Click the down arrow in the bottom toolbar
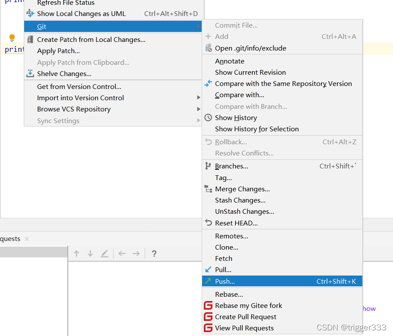 pos(90,254)
